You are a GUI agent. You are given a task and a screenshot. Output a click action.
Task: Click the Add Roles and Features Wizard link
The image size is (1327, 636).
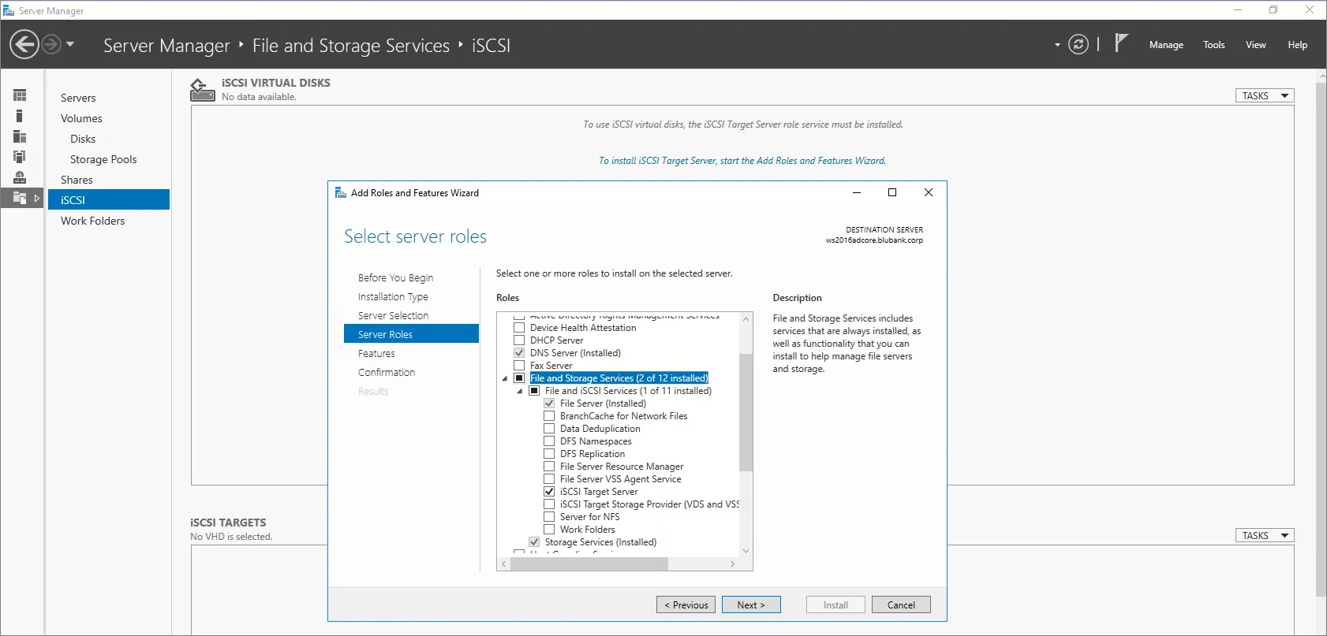(x=742, y=161)
